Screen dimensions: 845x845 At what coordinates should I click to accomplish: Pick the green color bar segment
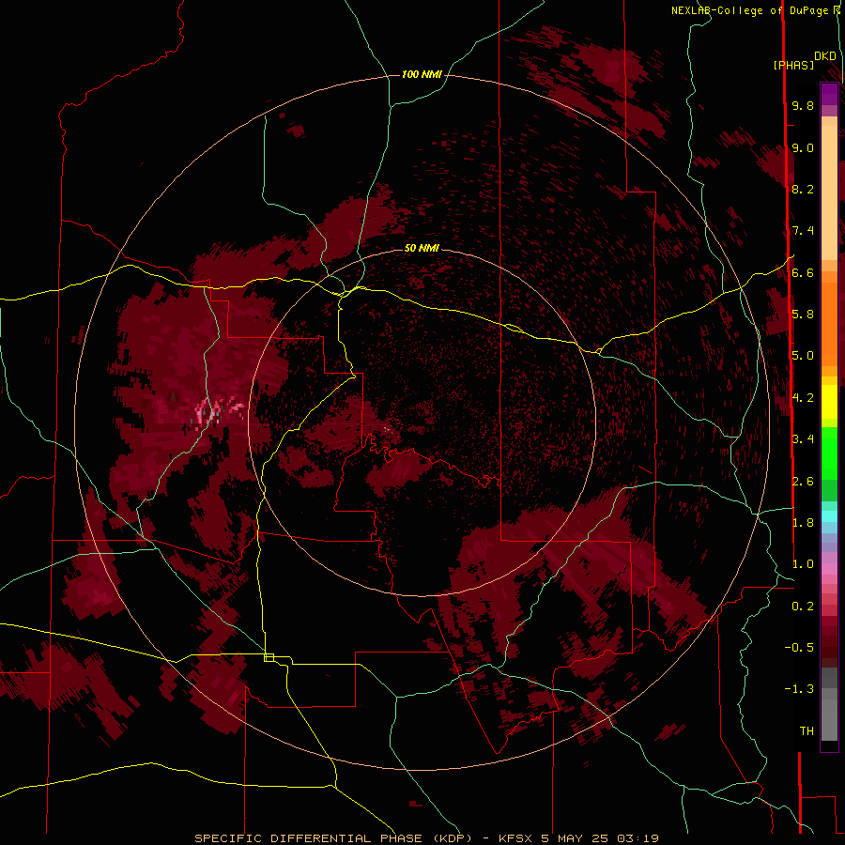pos(829,453)
